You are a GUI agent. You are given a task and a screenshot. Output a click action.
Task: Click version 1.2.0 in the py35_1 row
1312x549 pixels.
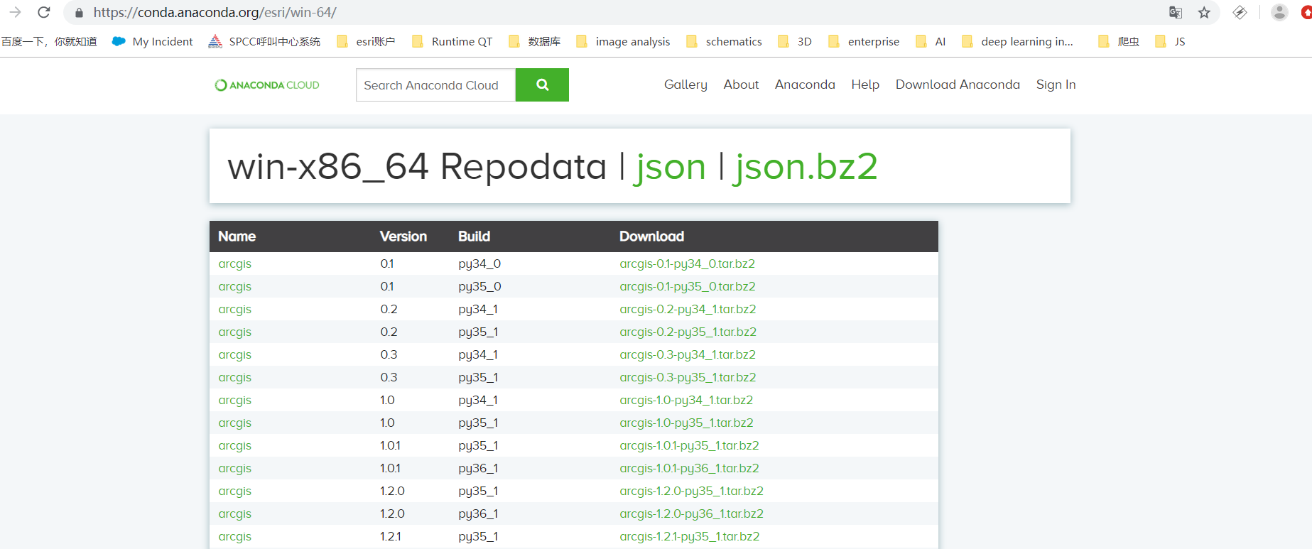pyautogui.click(x=392, y=491)
